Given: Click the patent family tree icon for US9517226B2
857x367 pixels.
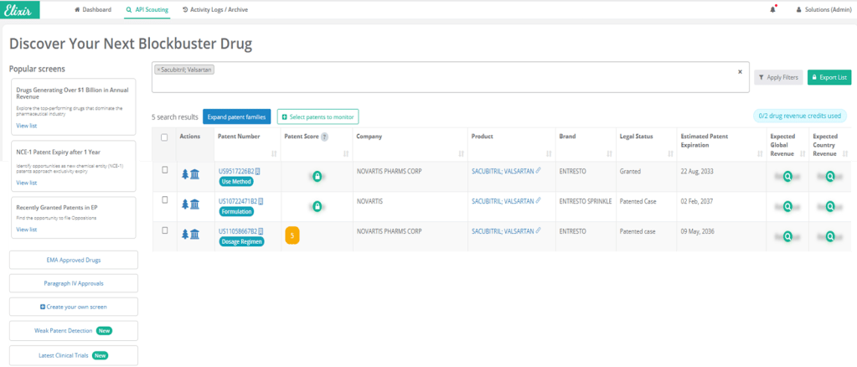Looking at the screenshot, I should coord(185,174).
